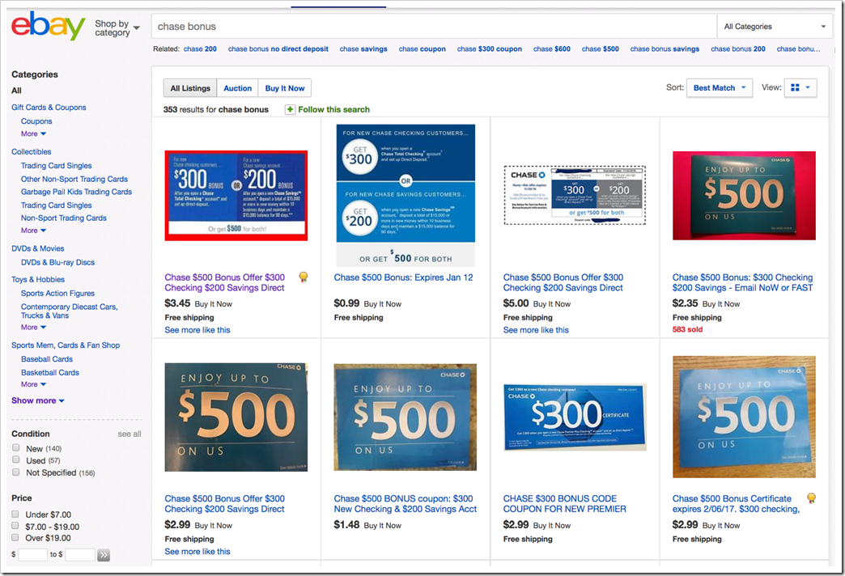Tick the New condition checkbox

15,447
